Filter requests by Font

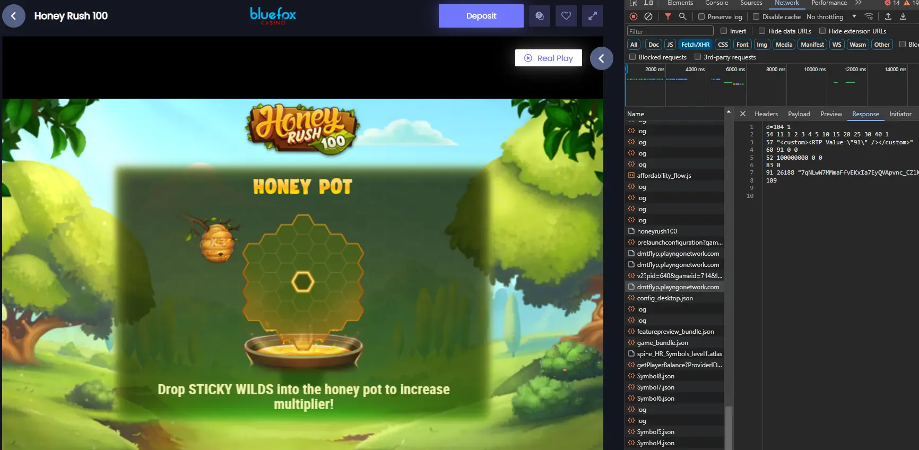[x=743, y=45]
